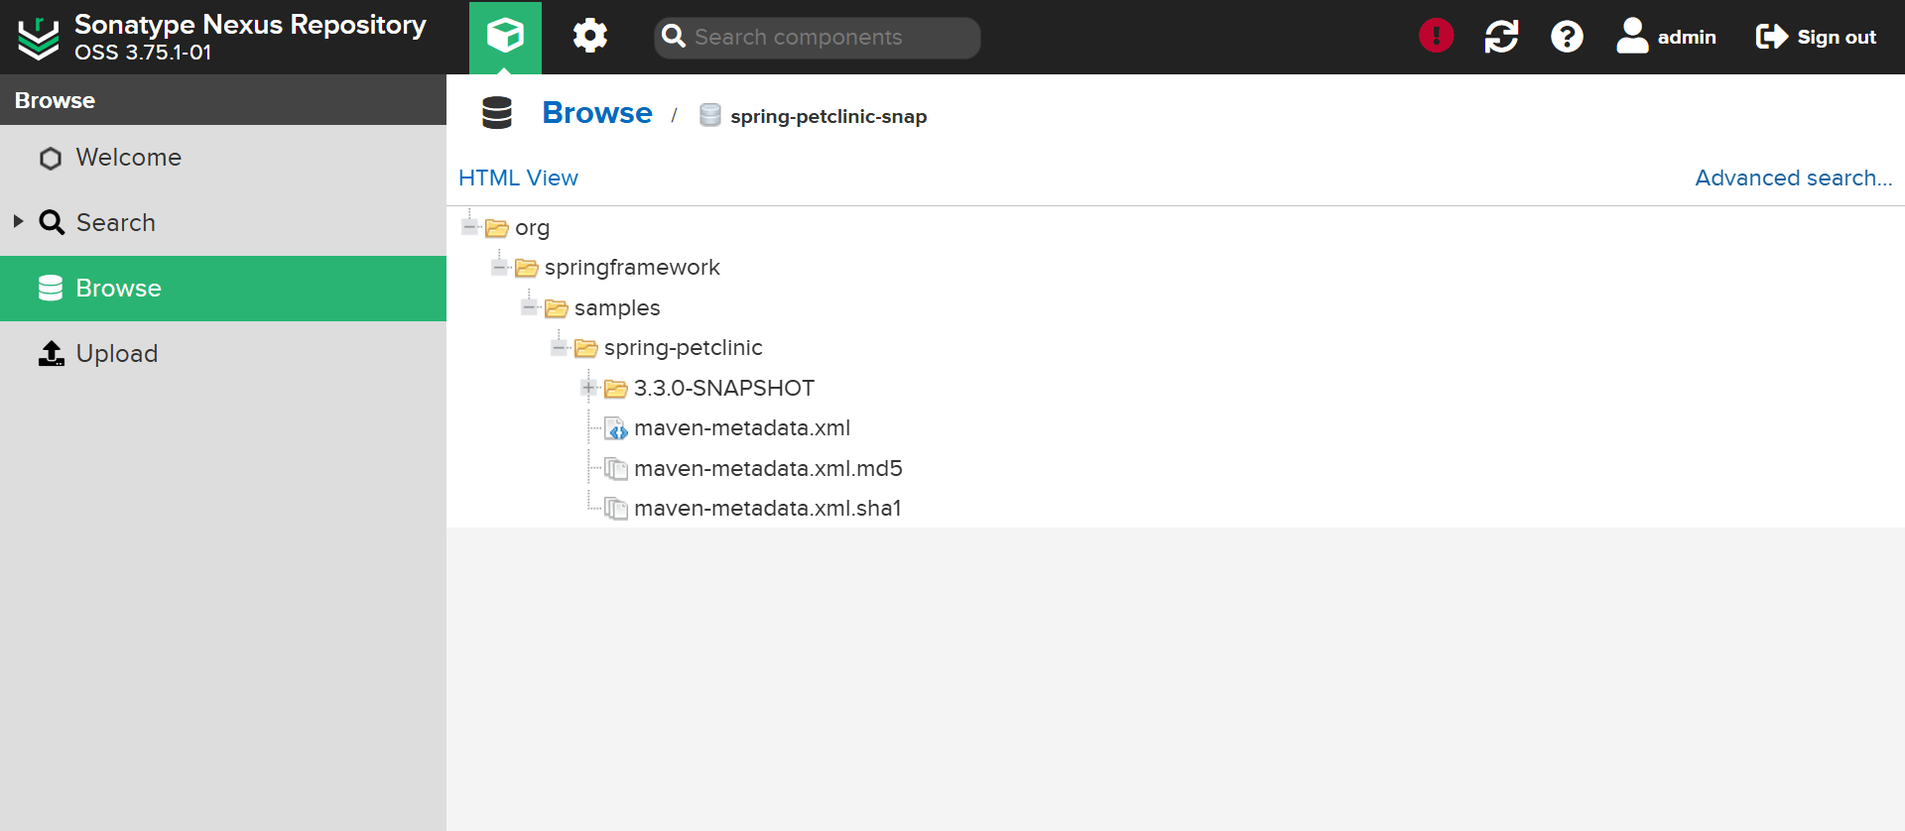
Task: Click the Browse database icon in sidebar
Action: 51,288
